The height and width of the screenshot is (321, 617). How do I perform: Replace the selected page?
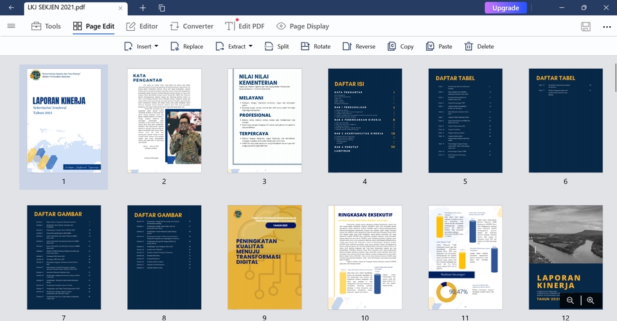pos(186,46)
